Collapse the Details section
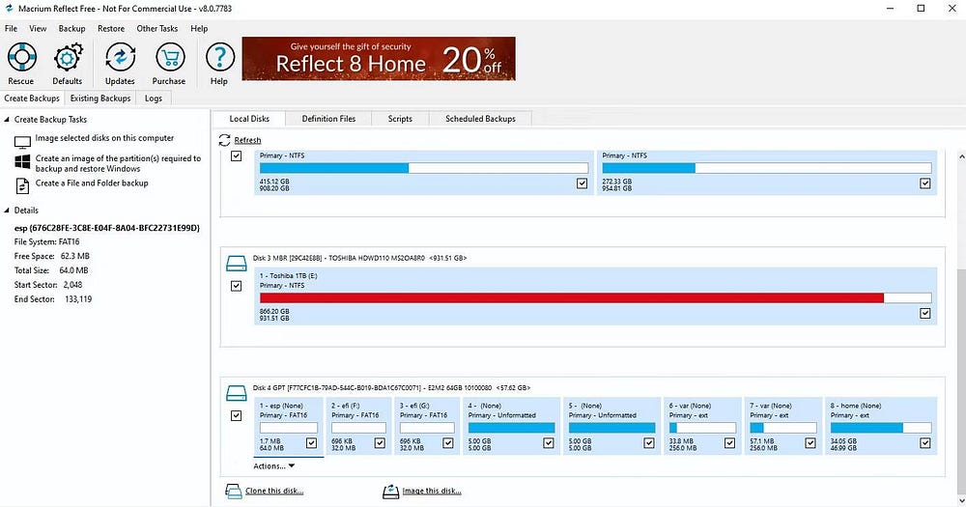This screenshot has height=507, width=966. [x=7, y=211]
